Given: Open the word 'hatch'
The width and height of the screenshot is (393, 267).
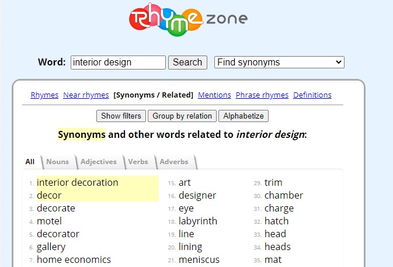Looking at the screenshot, I should (276, 221).
